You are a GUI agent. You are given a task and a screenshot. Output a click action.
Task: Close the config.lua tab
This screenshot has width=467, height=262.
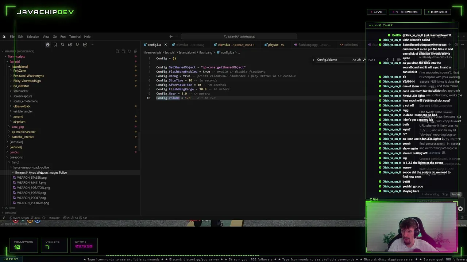coord(165,45)
